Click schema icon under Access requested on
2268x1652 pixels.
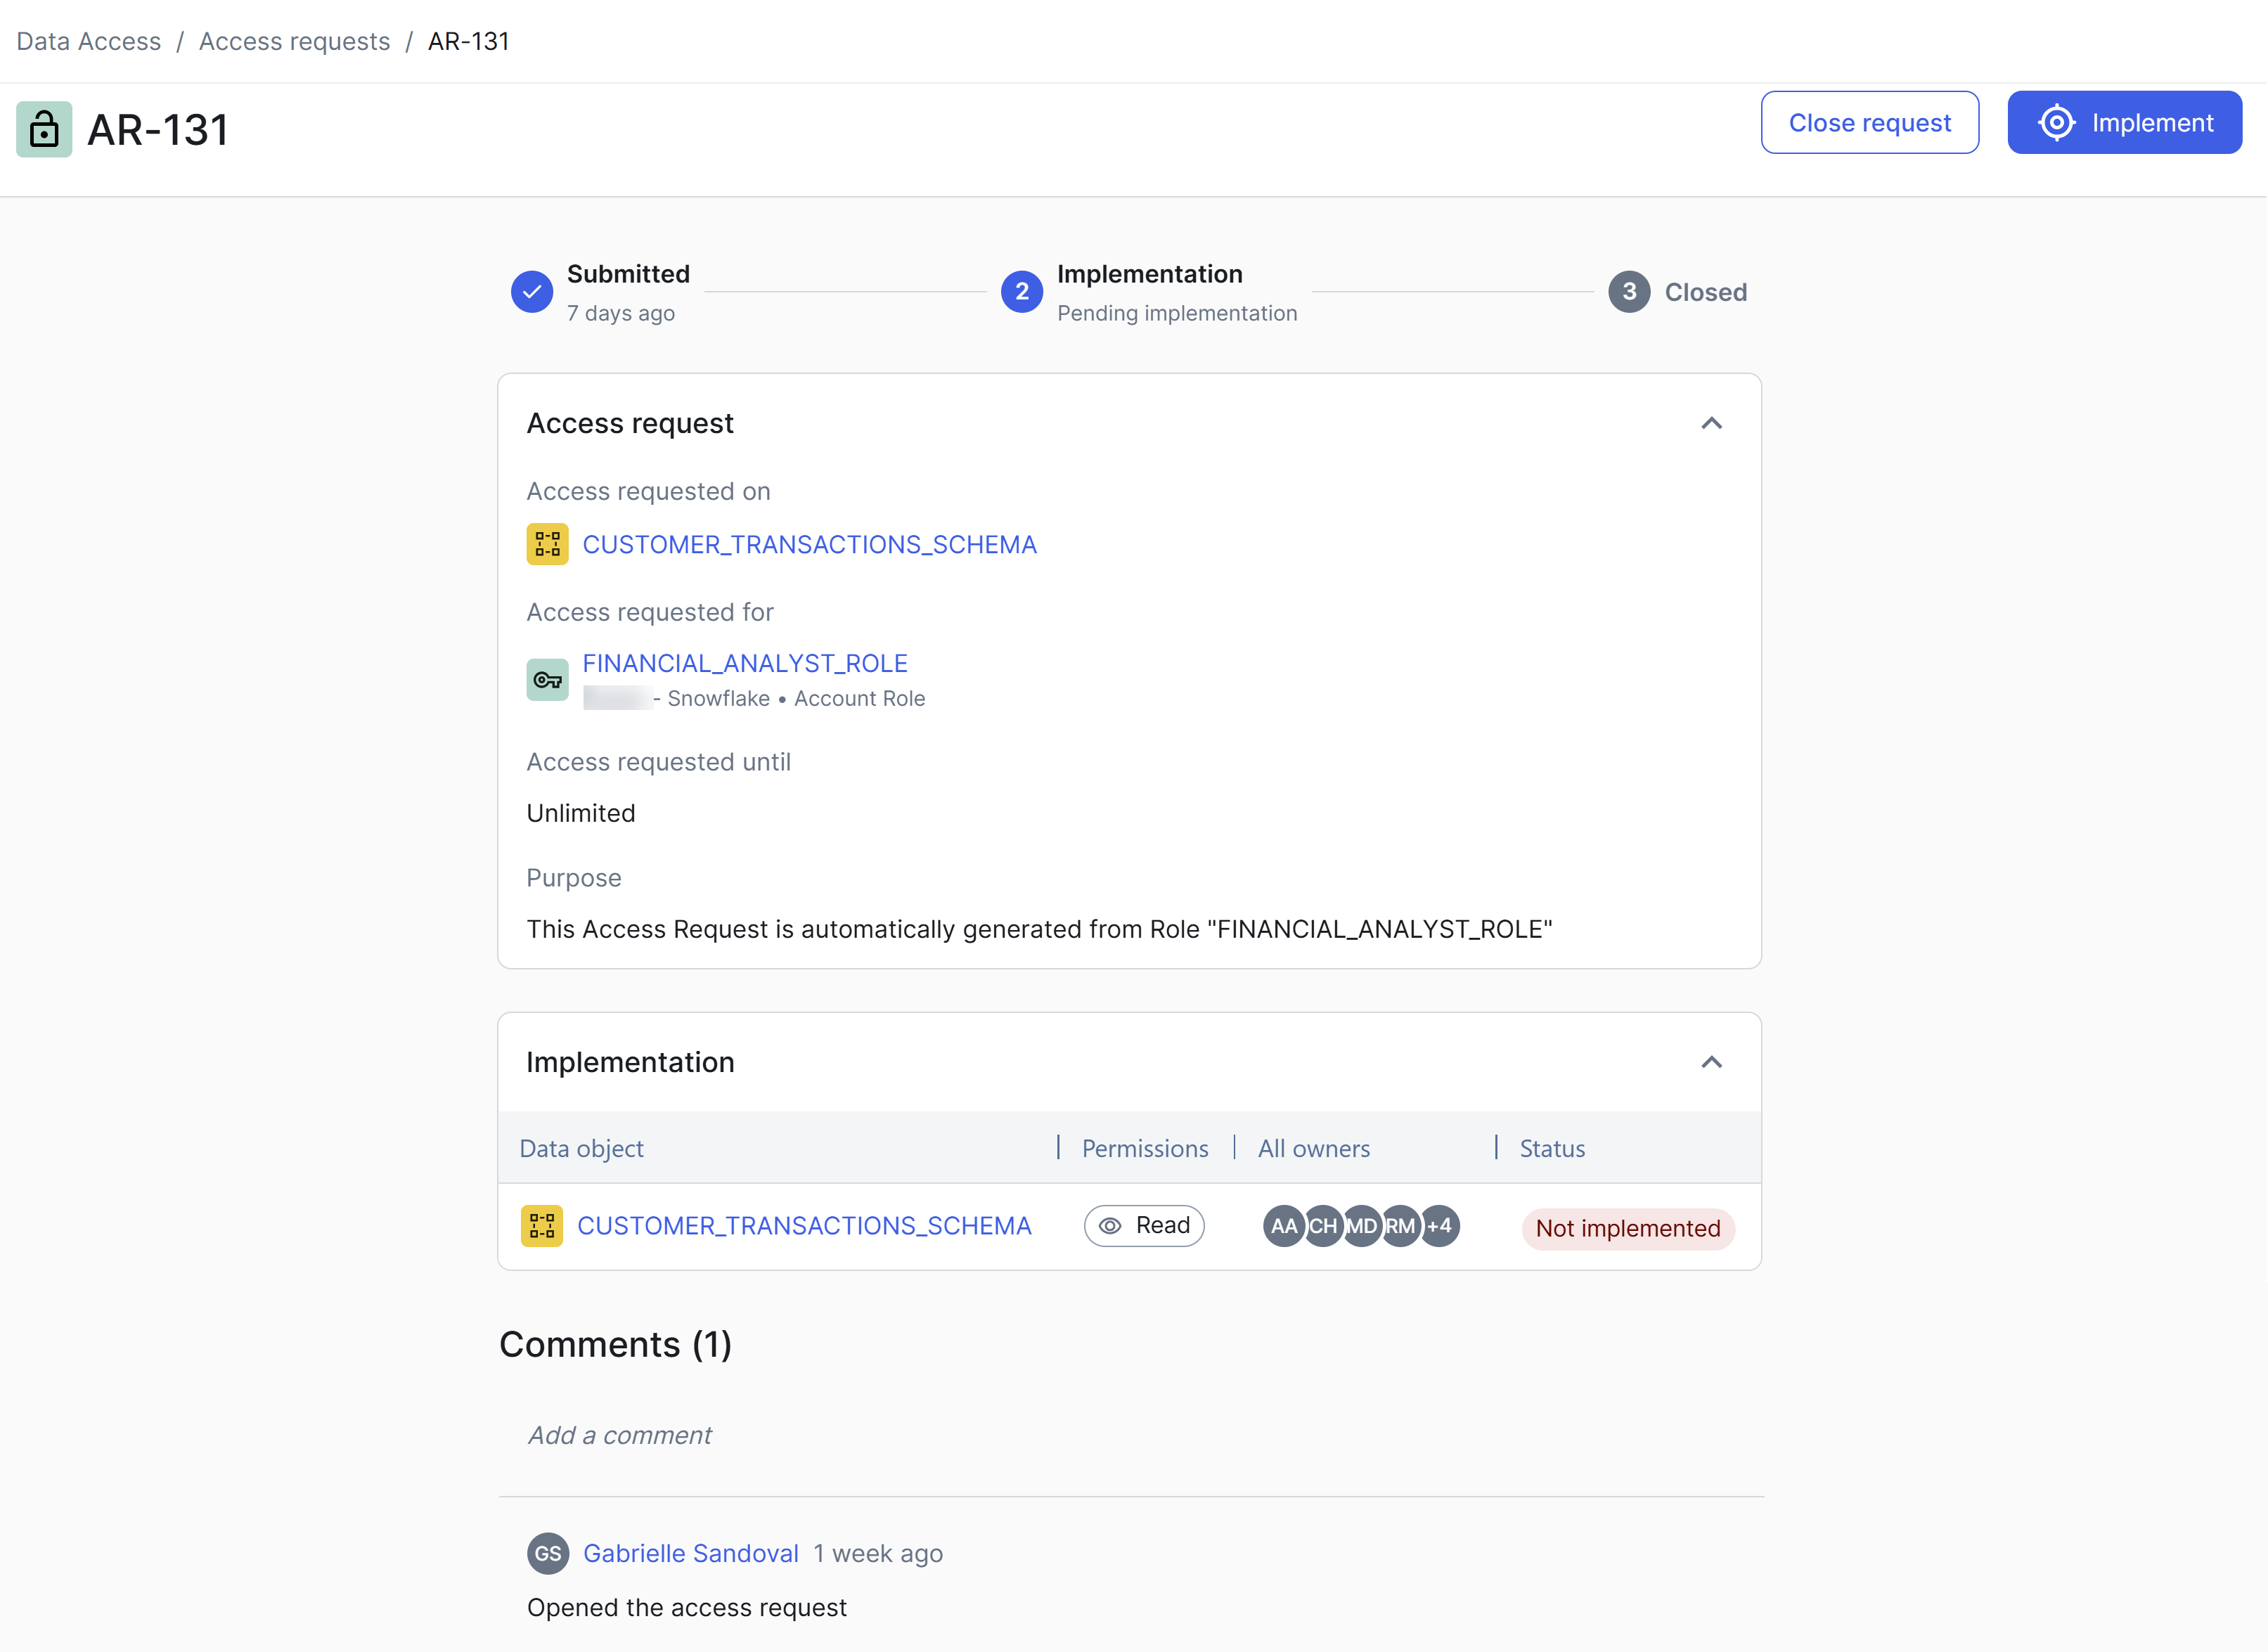click(547, 544)
